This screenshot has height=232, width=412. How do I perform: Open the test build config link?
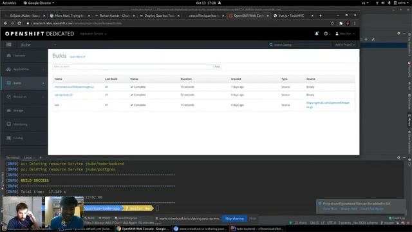[x=57, y=105]
